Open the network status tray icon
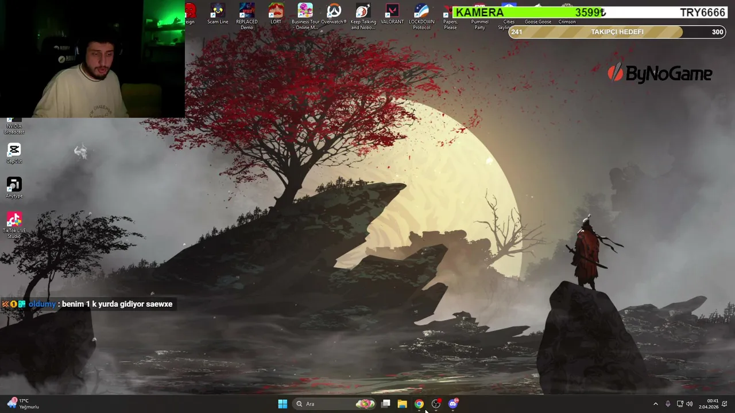The image size is (735, 413). 680,404
